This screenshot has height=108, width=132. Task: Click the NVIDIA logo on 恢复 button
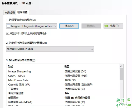pos(106,26)
